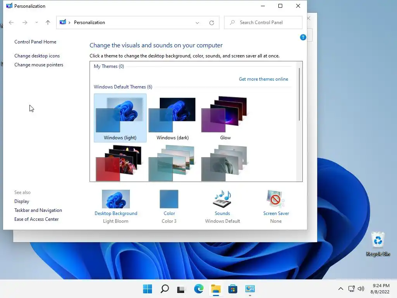The height and width of the screenshot is (298, 397).
Task: Expand the address bar history dropdown
Action: [x=197, y=23]
